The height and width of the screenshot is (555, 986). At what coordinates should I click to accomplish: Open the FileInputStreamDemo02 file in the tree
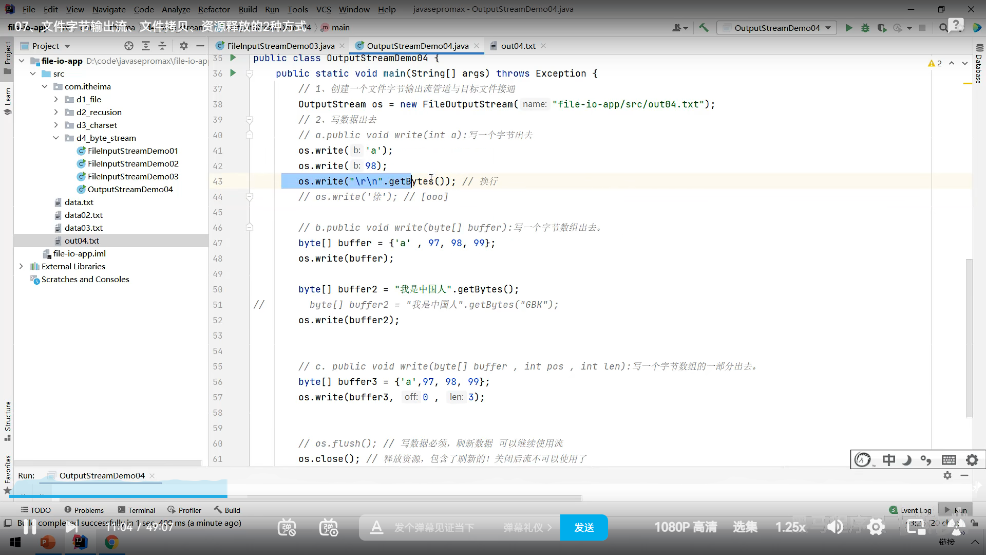point(132,163)
